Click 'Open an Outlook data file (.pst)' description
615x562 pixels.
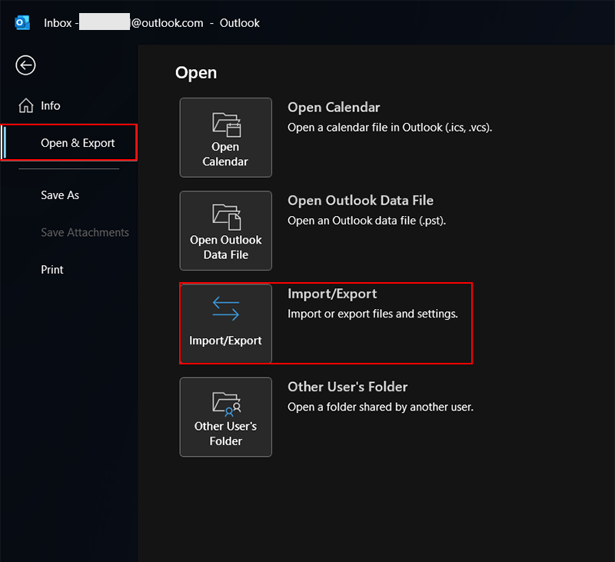click(x=367, y=221)
